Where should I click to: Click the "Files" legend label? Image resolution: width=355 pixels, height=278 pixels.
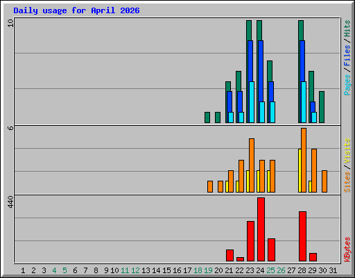(347, 55)
